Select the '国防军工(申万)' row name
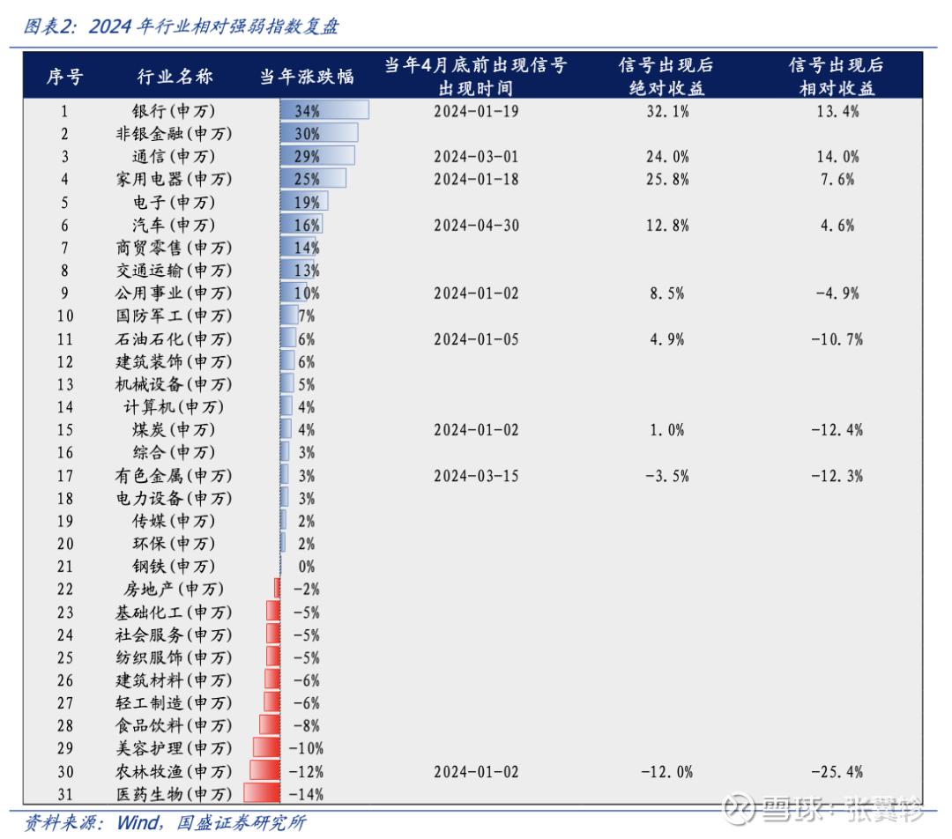The image size is (952, 839). [x=174, y=316]
